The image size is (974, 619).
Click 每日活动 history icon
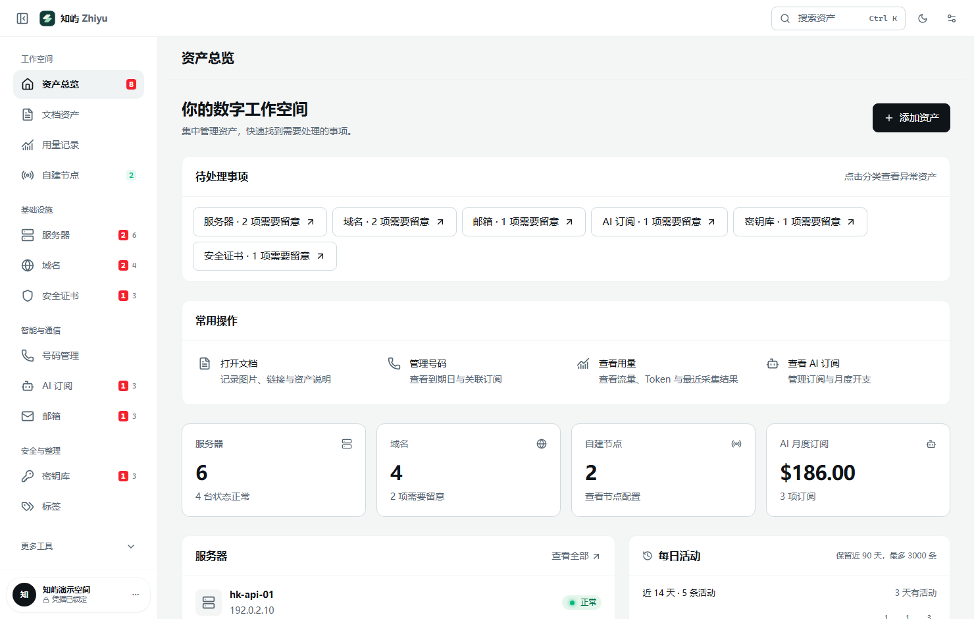648,556
